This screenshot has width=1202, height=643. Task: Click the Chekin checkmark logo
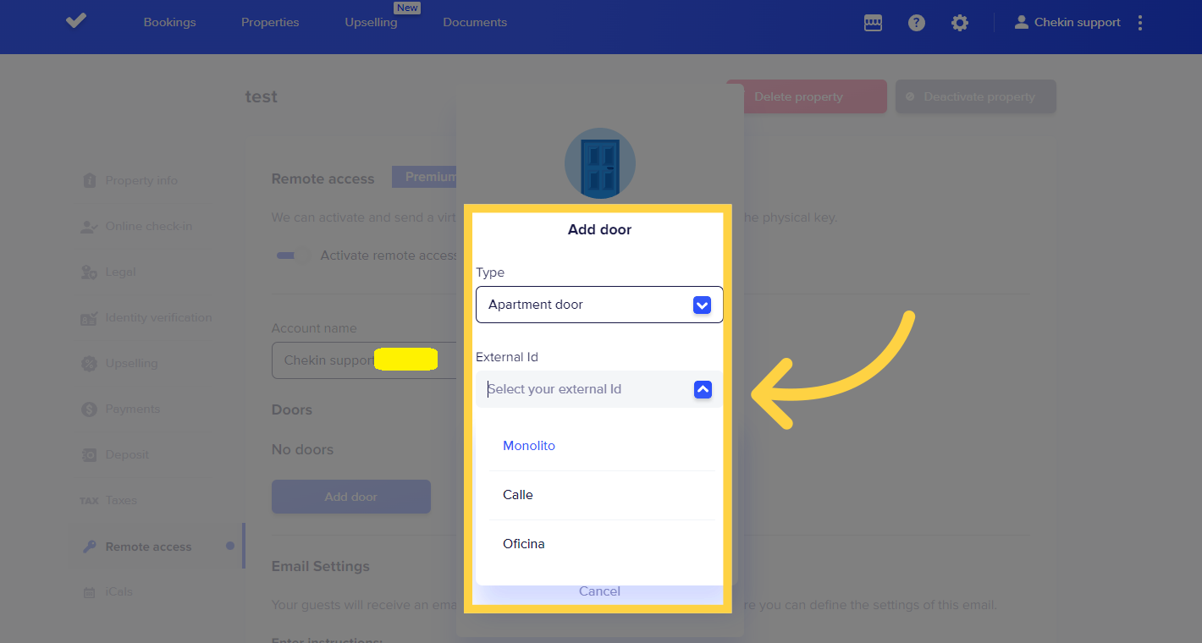pyautogui.click(x=76, y=21)
